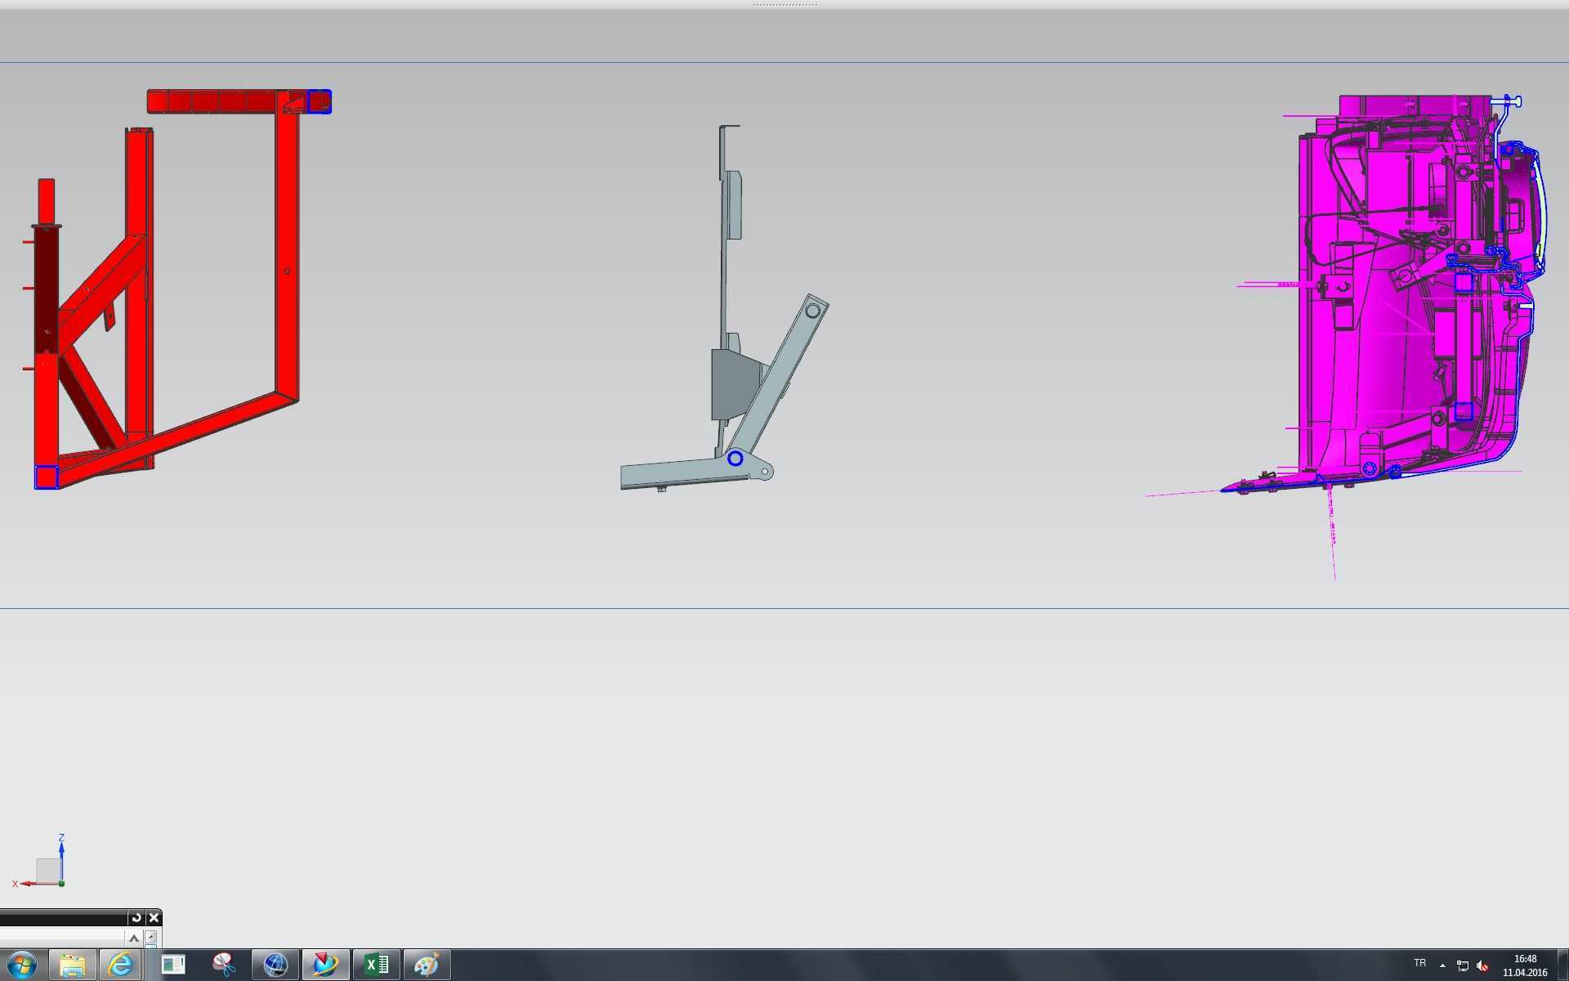Click the blue square at red frame top right
Image resolution: width=1569 pixels, height=981 pixels.
(x=319, y=101)
